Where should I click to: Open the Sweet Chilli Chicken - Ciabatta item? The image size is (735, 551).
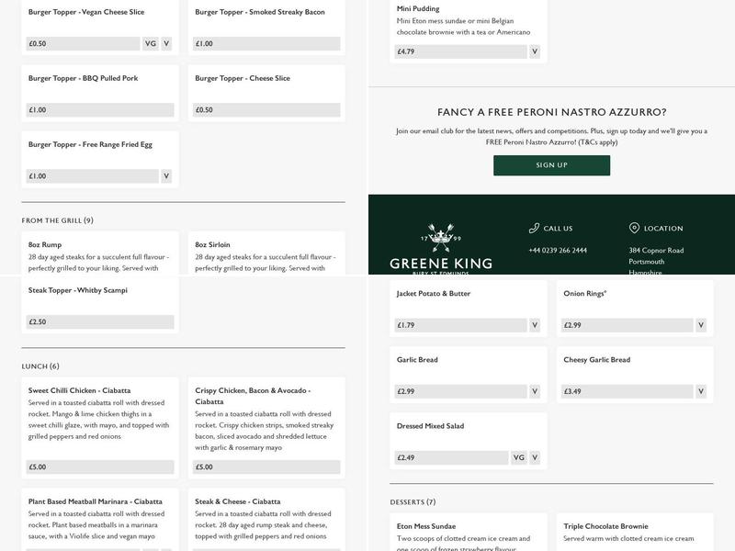(80, 390)
